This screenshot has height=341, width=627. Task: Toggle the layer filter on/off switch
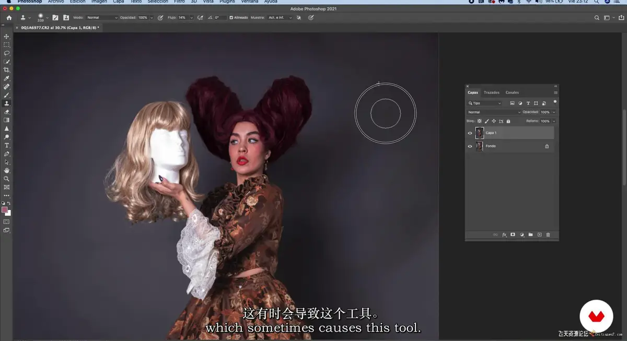pyautogui.click(x=554, y=102)
